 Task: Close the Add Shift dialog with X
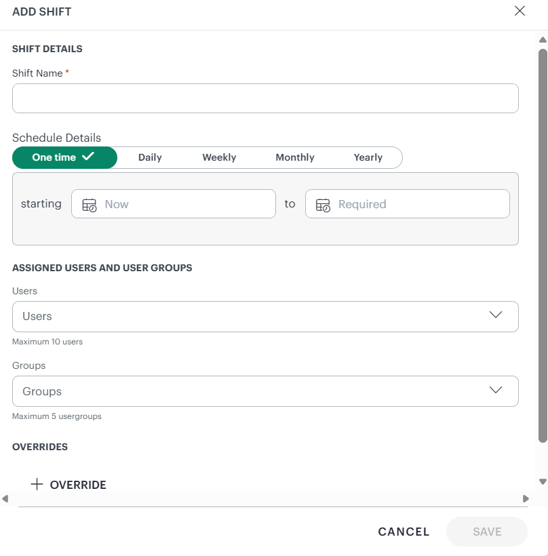click(x=520, y=11)
